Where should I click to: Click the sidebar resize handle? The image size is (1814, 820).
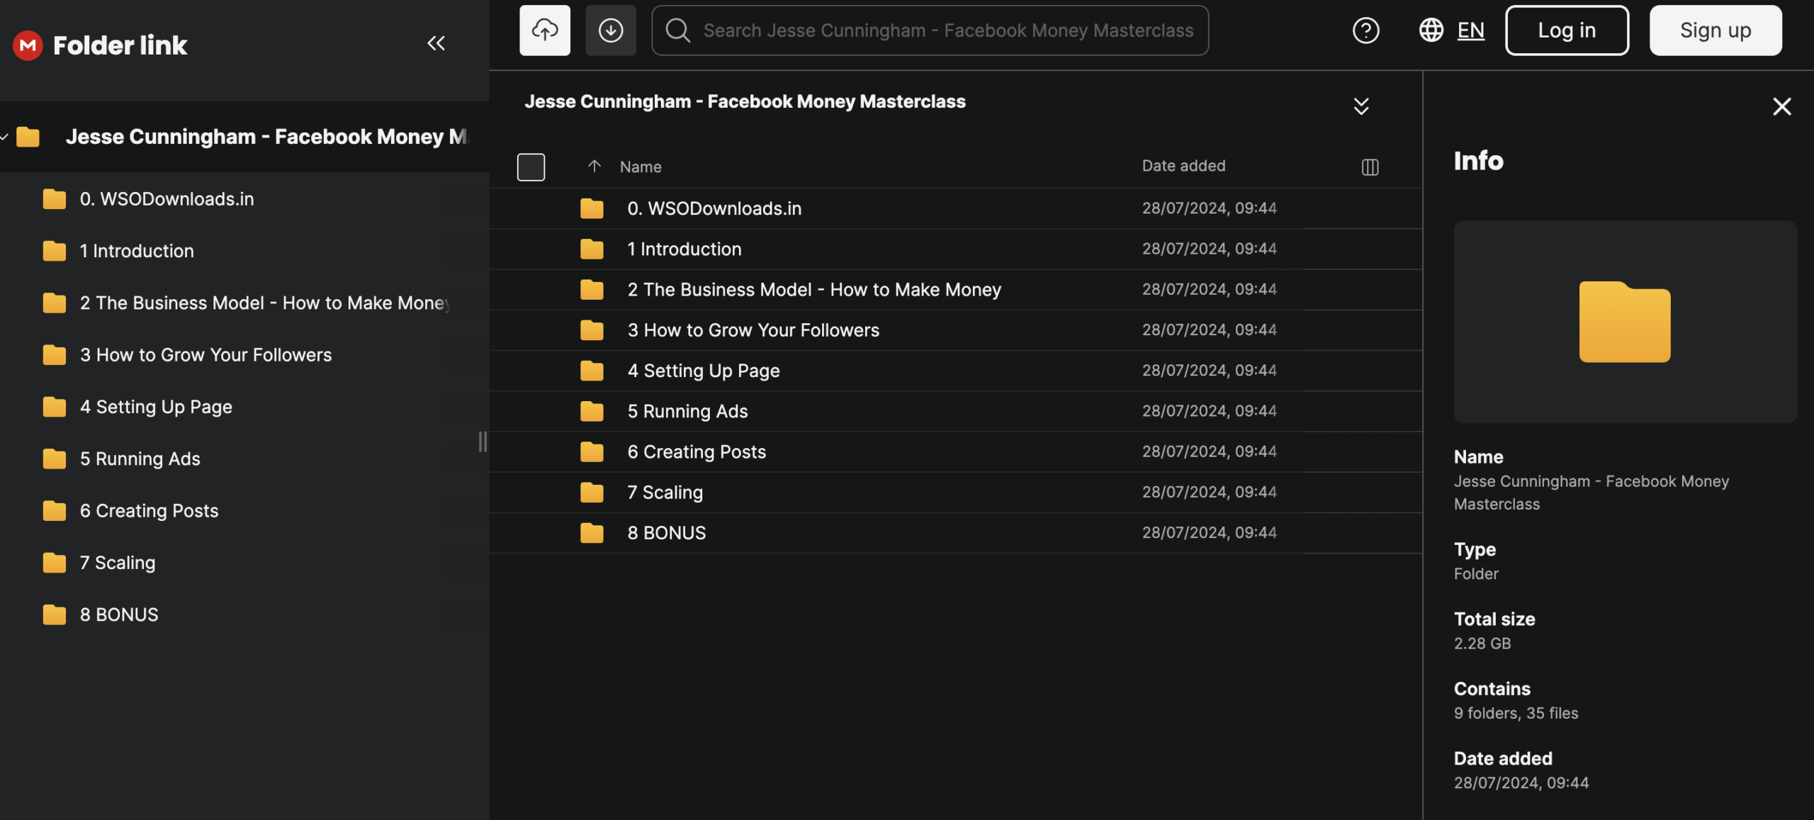coord(483,442)
